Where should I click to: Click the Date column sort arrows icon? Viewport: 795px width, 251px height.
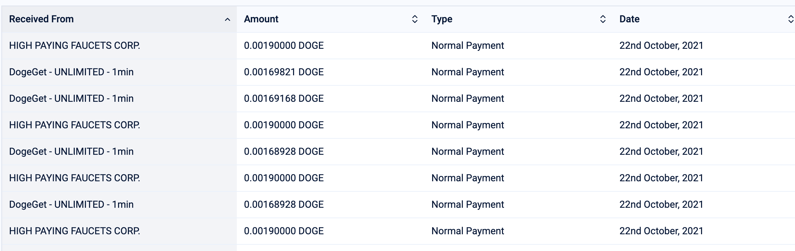(x=790, y=19)
